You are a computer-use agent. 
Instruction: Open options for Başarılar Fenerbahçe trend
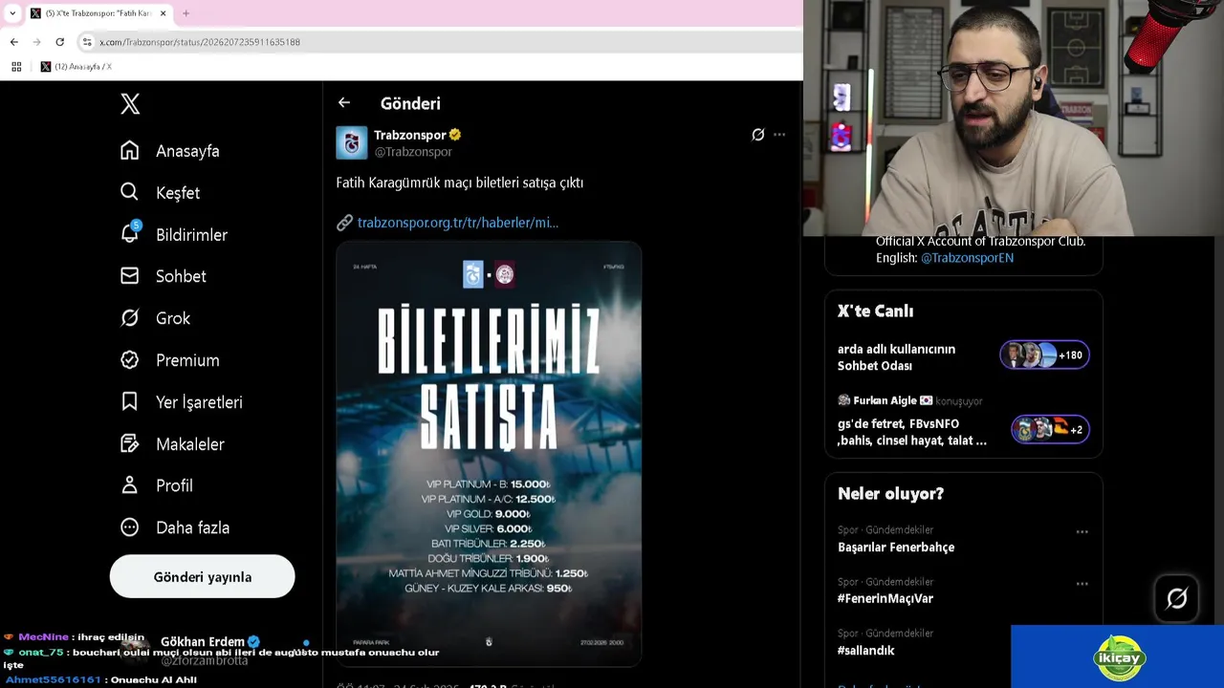[x=1082, y=531]
